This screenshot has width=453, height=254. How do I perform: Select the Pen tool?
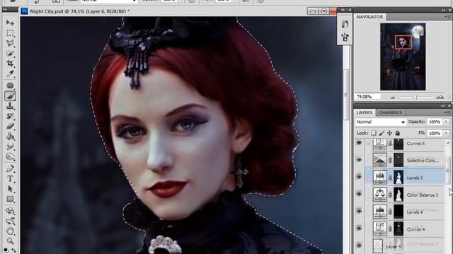click(10, 169)
